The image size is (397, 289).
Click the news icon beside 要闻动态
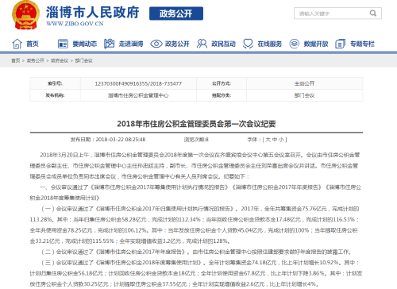(x=63, y=44)
